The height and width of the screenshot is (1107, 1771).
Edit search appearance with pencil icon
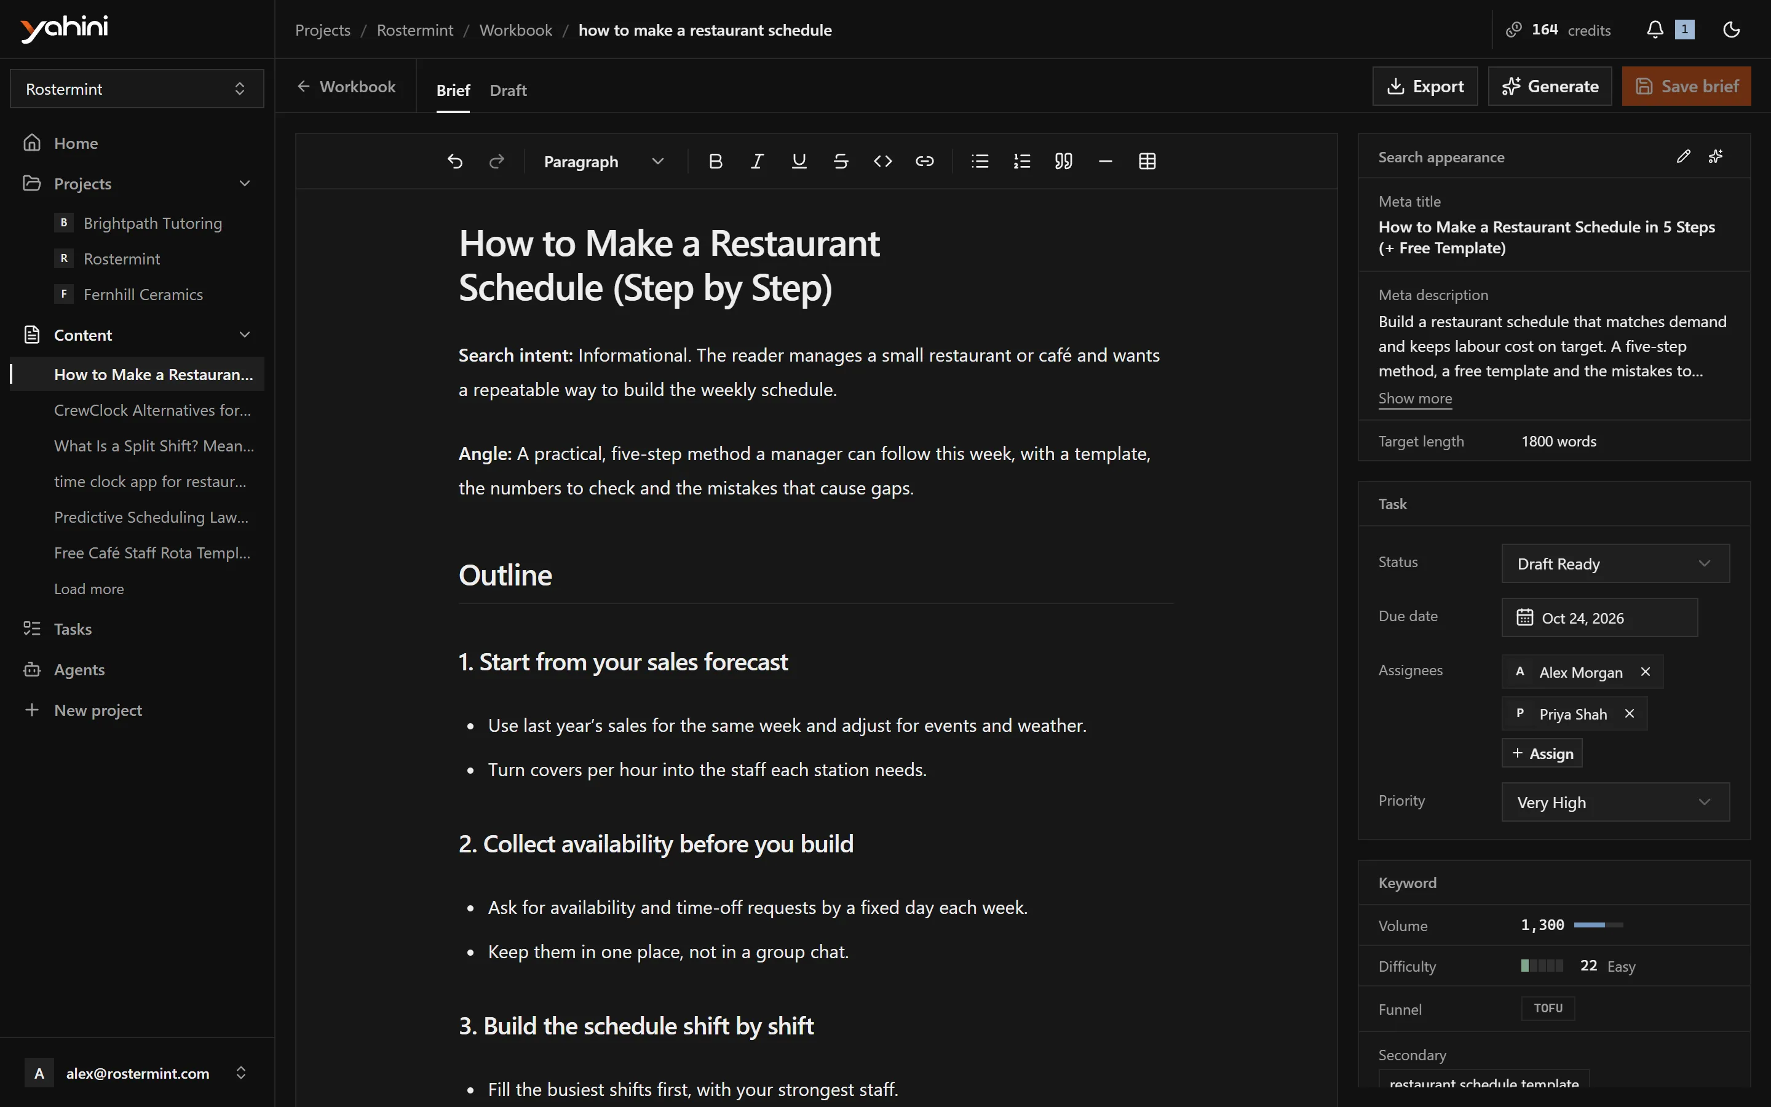coord(1683,156)
